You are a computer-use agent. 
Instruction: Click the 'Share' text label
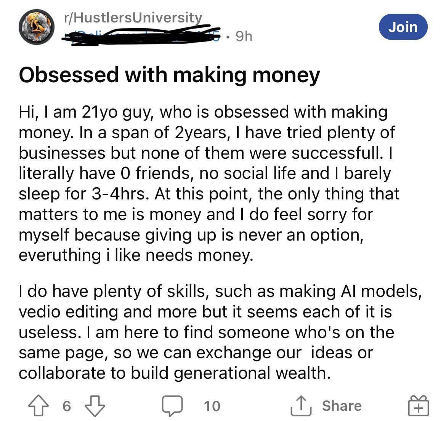pyautogui.click(x=342, y=406)
